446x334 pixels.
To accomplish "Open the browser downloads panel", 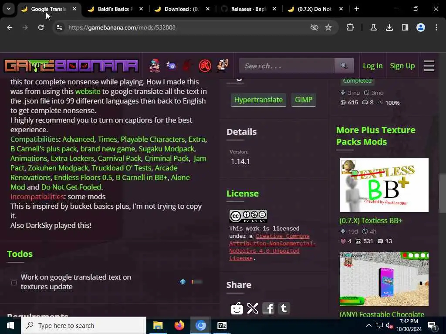I will (x=389, y=27).
